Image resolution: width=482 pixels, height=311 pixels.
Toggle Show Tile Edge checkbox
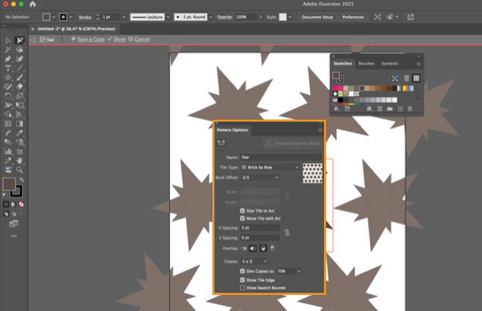[242, 280]
